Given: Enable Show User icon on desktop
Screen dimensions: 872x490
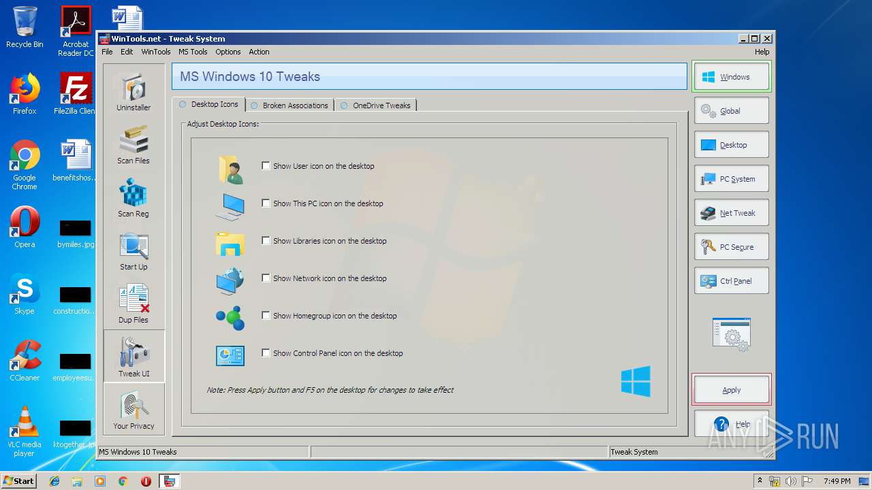Looking at the screenshot, I should tap(266, 166).
